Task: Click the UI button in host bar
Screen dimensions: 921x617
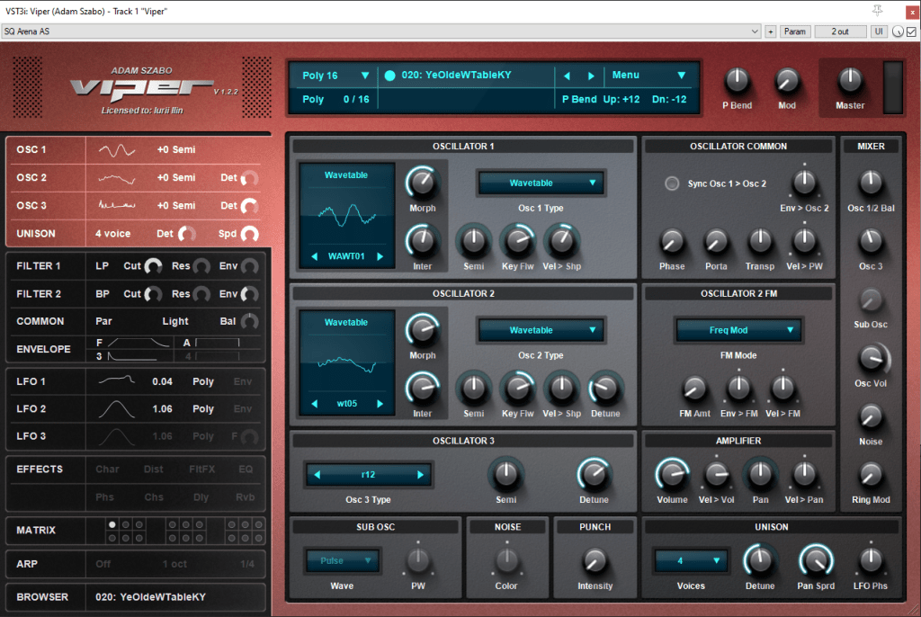Action: coord(879,31)
